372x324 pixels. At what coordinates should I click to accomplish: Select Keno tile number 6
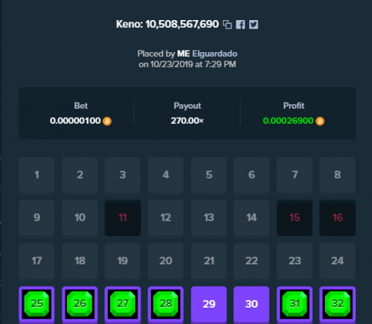pyautogui.click(x=251, y=175)
